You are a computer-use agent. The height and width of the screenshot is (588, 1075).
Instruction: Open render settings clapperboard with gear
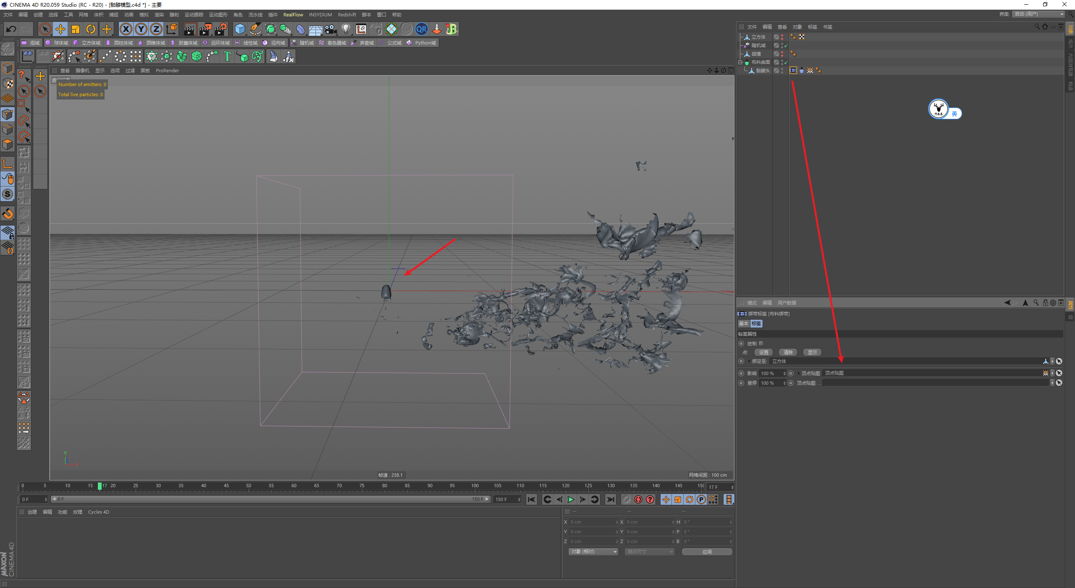coord(221,29)
